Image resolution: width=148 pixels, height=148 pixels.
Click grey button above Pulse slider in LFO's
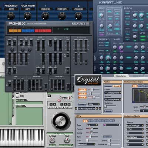pyautogui.click(x=107, y=137)
